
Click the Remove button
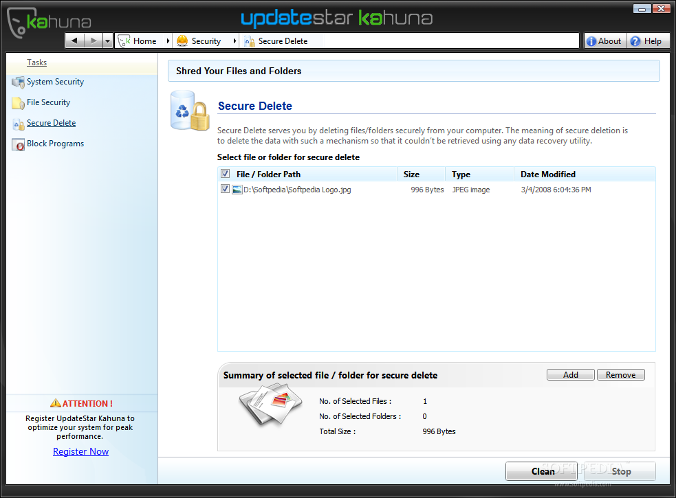click(x=620, y=375)
